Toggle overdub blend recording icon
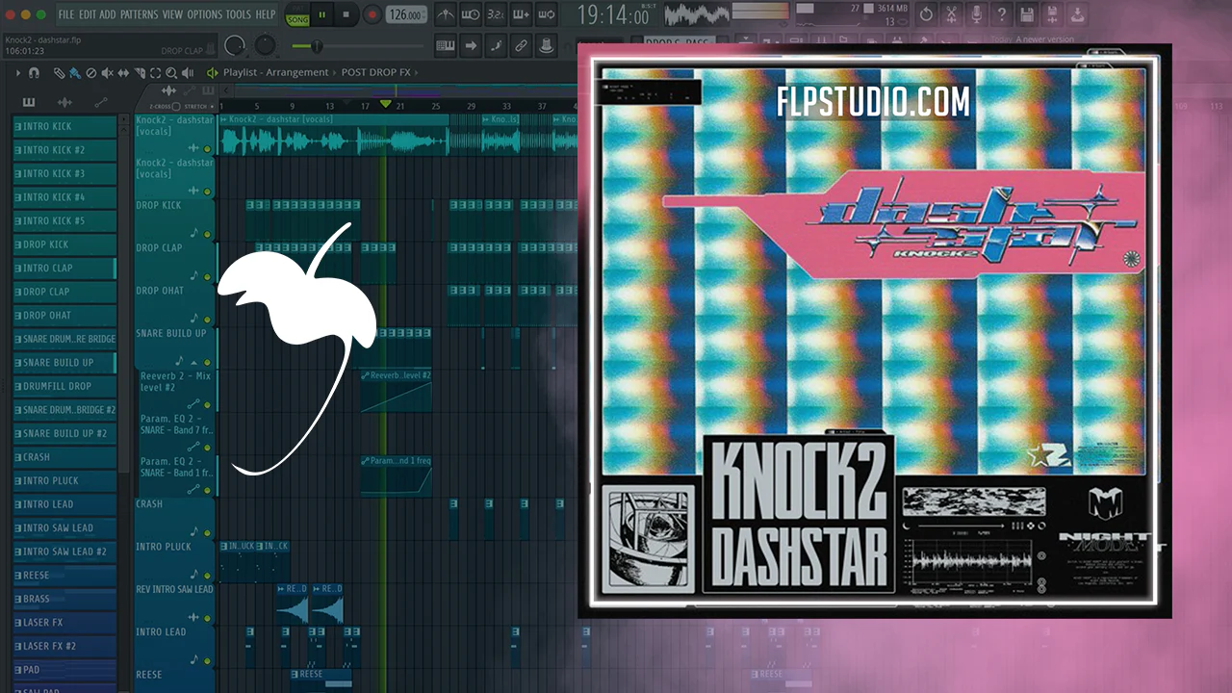1232x693 pixels. coord(520,15)
